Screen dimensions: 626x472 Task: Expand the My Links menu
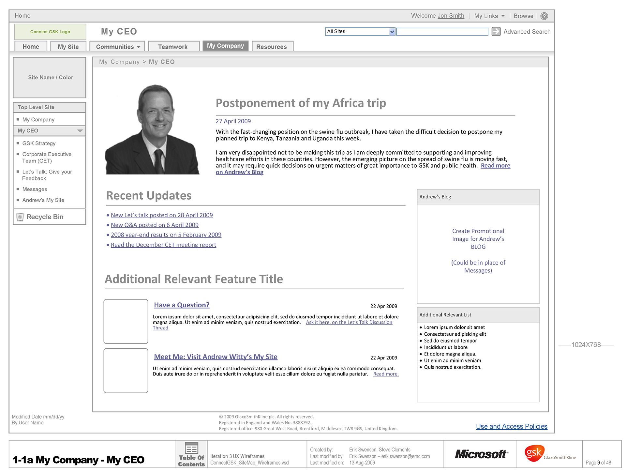pos(489,16)
